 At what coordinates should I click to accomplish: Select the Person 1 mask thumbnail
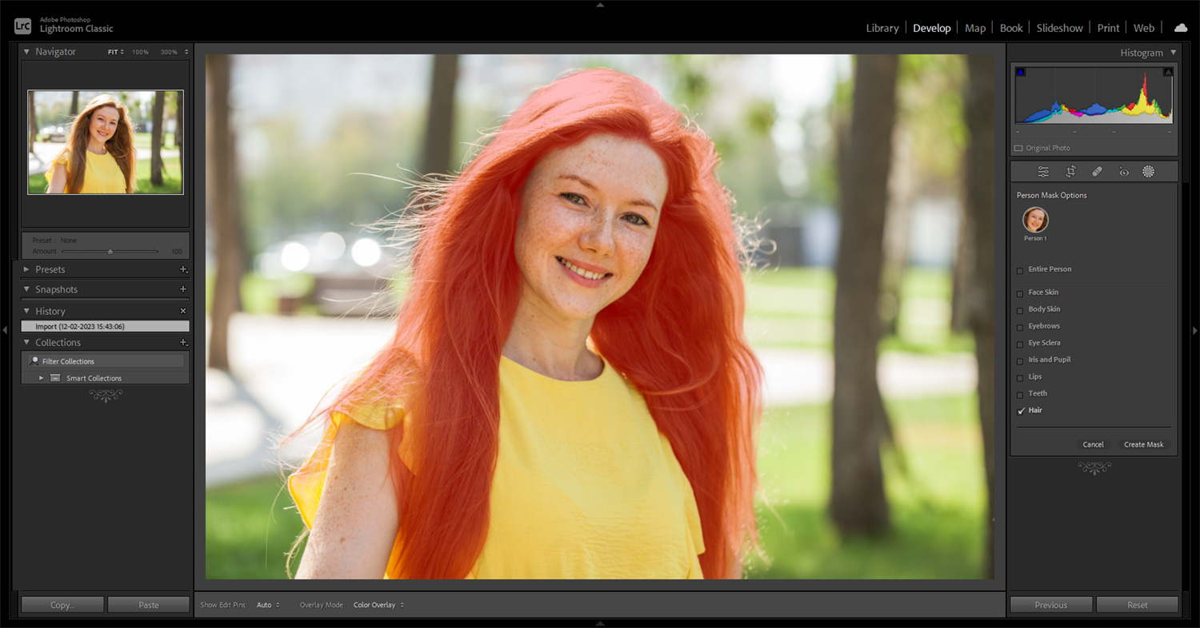1034,221
